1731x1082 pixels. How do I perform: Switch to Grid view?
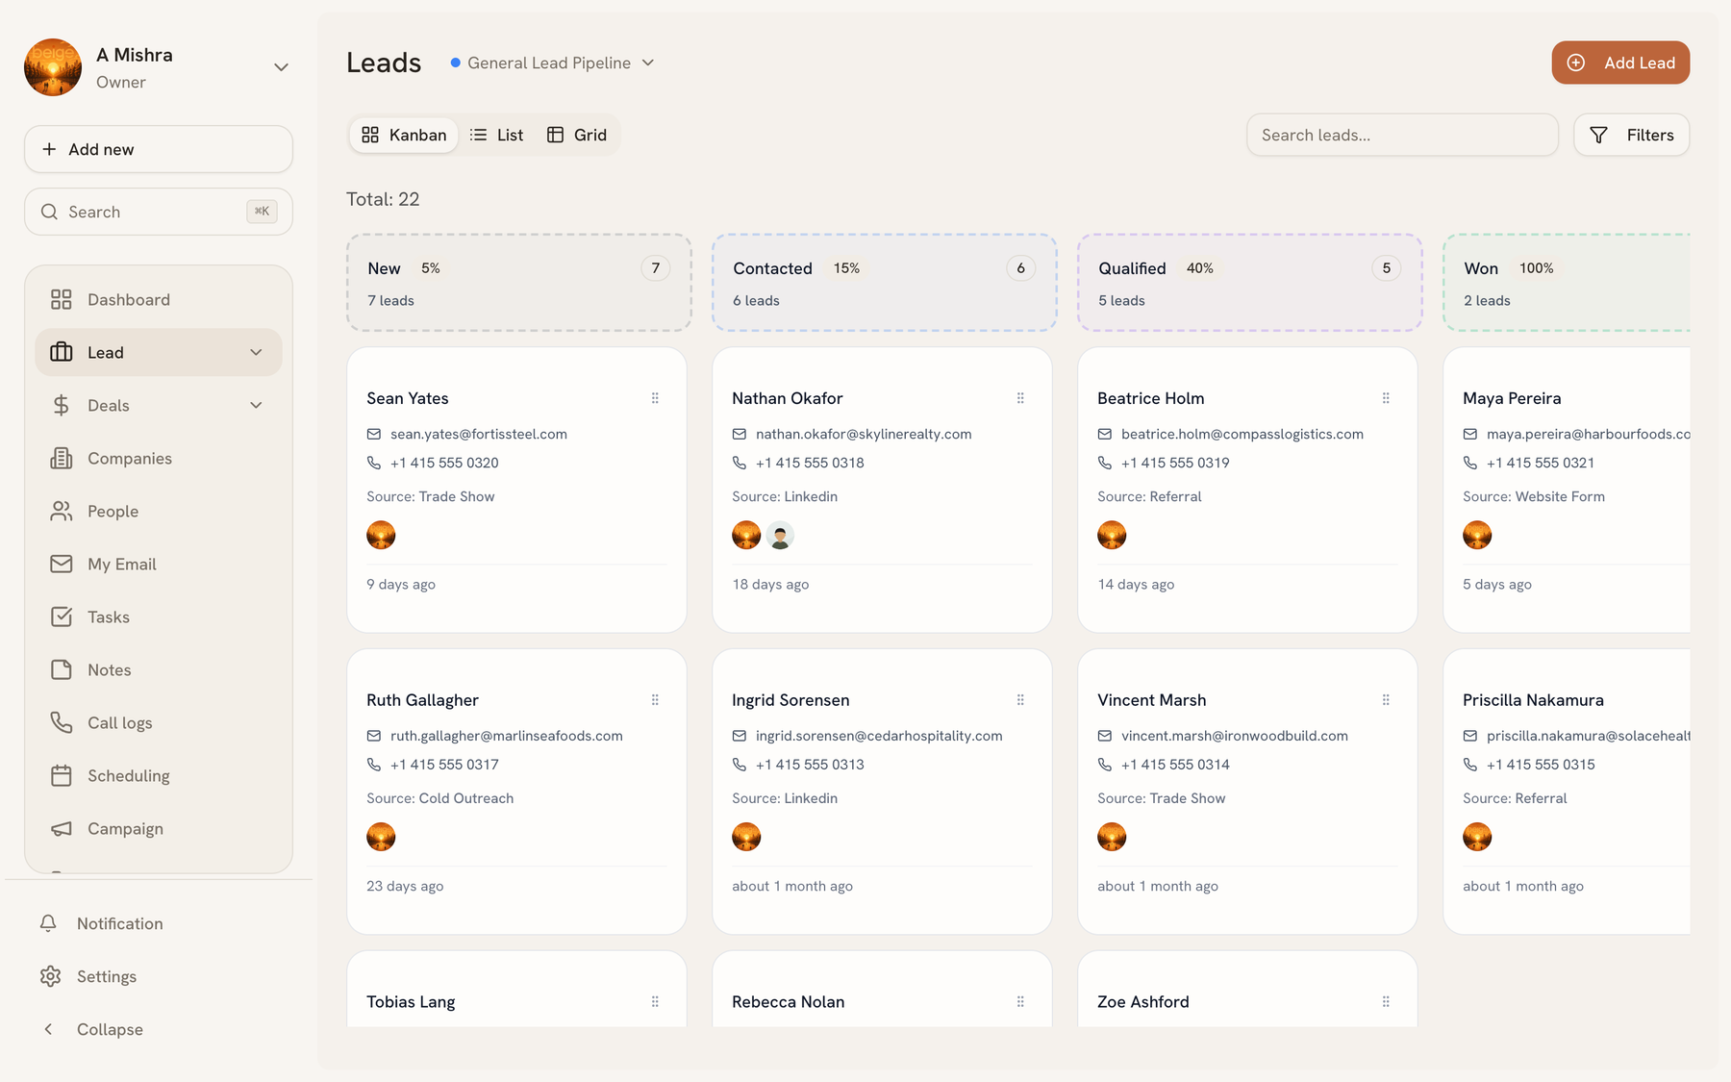tap(577, 135)
